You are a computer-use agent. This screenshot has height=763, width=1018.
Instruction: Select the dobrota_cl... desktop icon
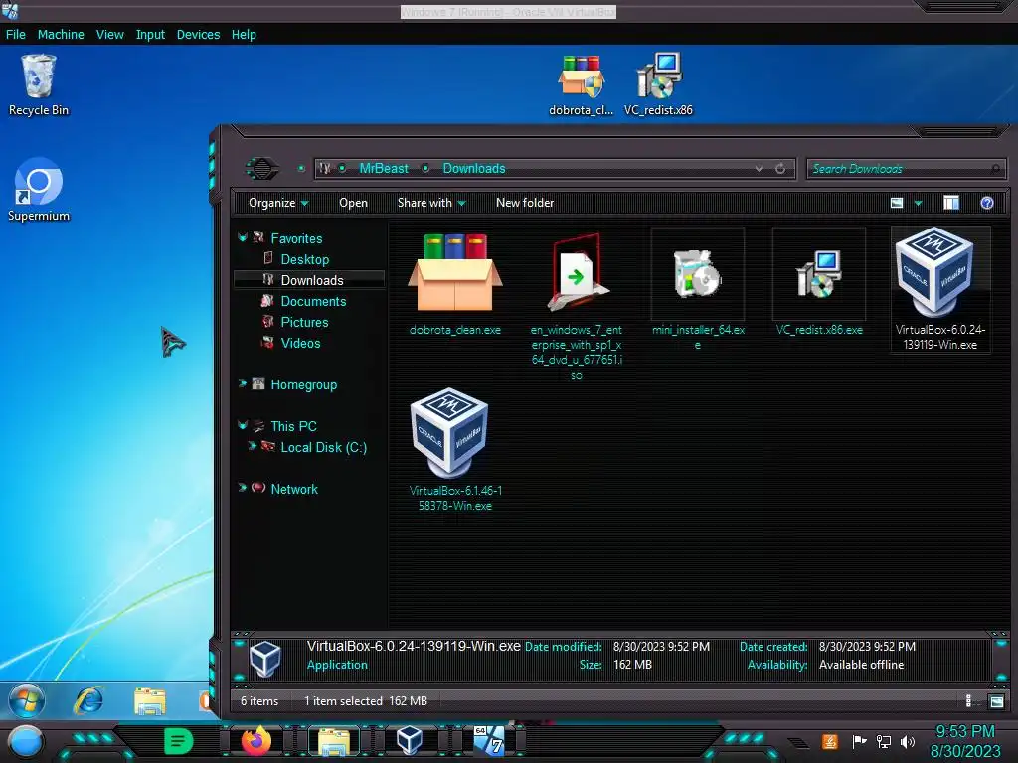(x=581, y=84)
